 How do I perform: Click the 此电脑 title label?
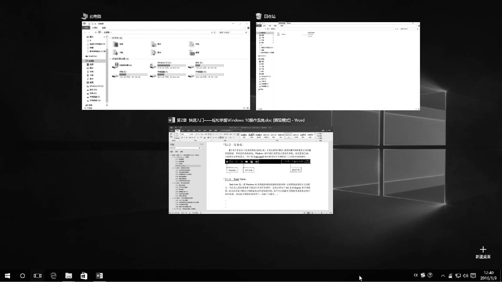[96, 16]
